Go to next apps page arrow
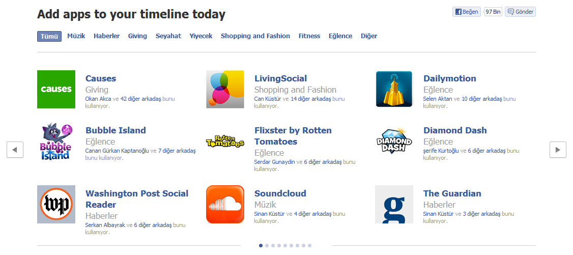 (x=558, y=150)
